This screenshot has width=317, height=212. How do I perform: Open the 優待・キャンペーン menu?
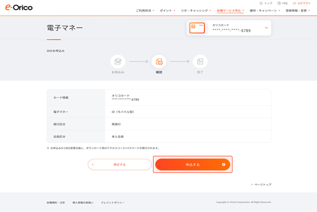[x=265, y=10]
